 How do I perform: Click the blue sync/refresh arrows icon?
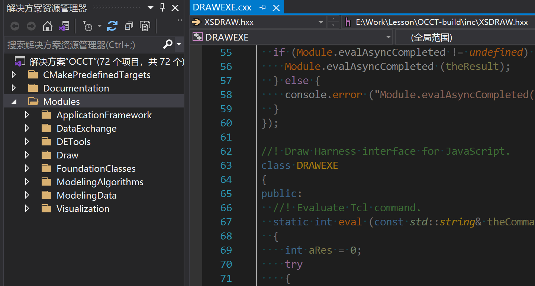112,26
